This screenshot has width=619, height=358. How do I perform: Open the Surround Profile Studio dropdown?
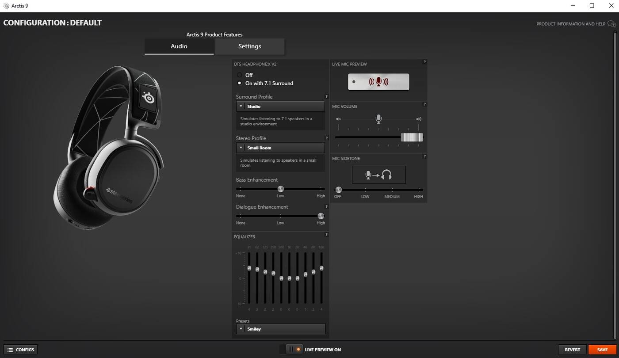pyautogui.click(x=280, y=107)
